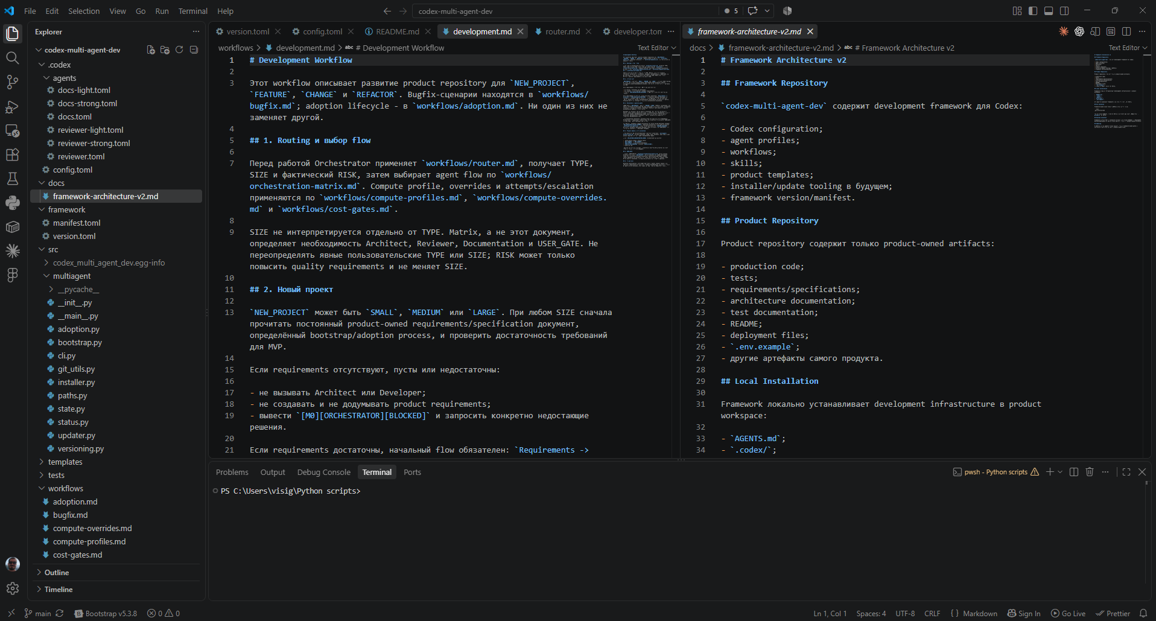
Task: Open the Debug Console tab
Action: tap(323, 472)
